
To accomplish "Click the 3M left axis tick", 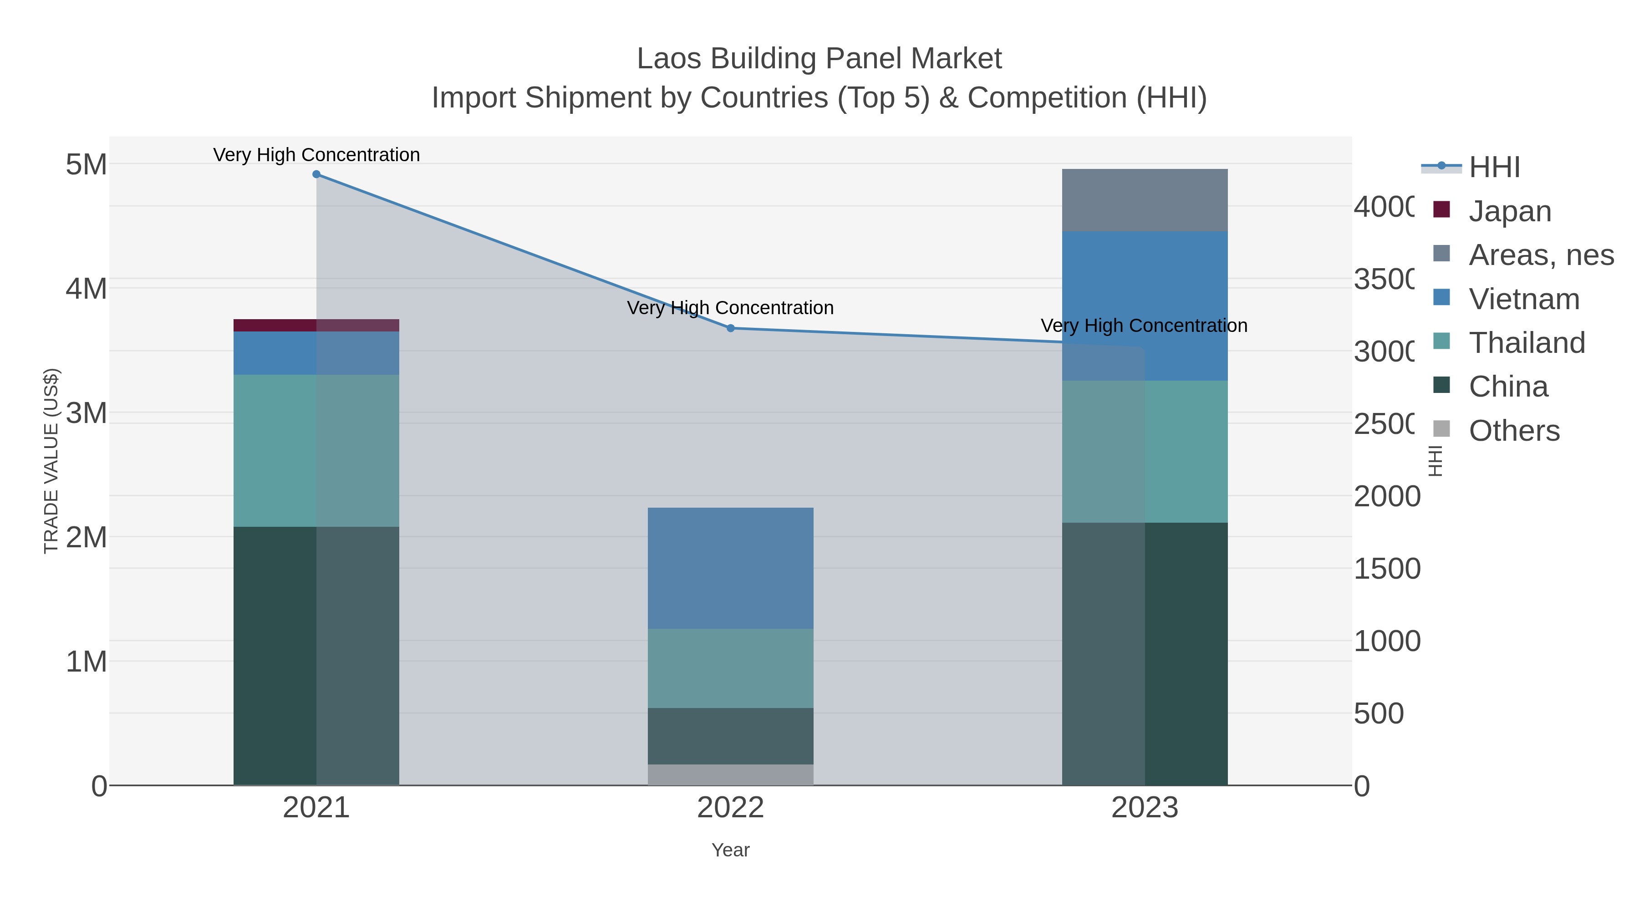I will pyautogui.click(x=87, y=413).
